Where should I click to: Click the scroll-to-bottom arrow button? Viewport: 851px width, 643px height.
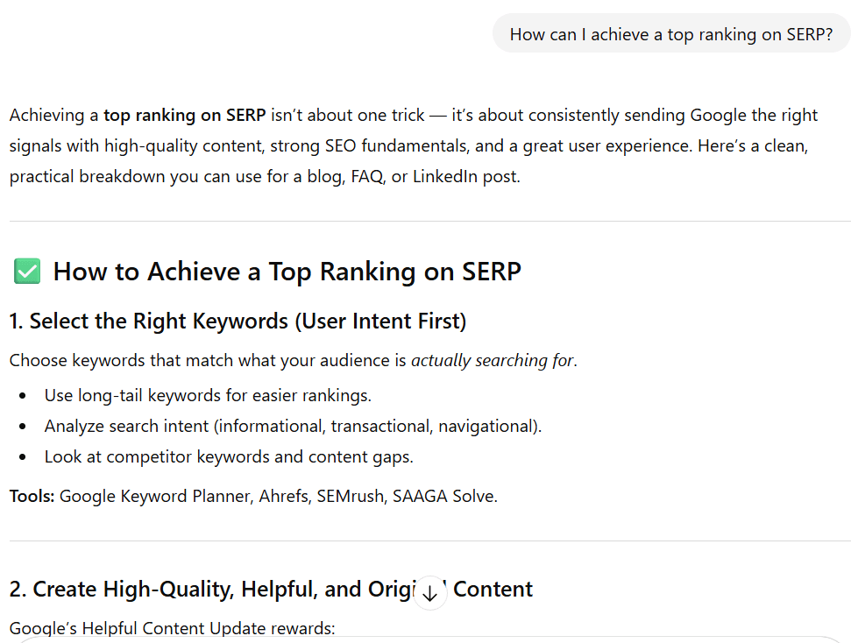429,593
